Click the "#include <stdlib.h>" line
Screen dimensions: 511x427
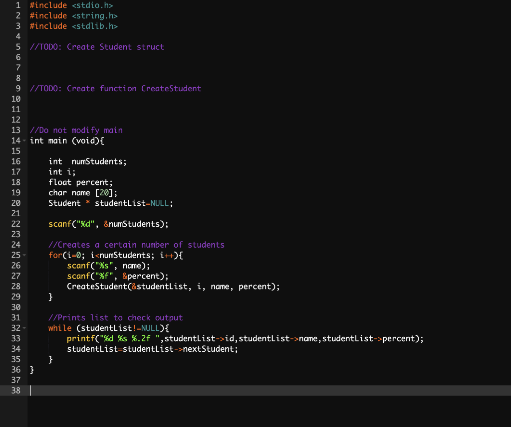point(74,26)
